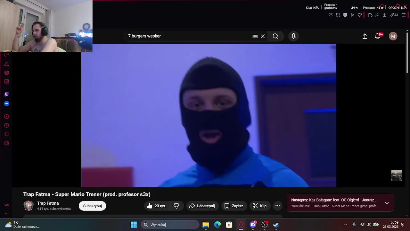Open the Trap Fatma channel name link

[48, 203]
